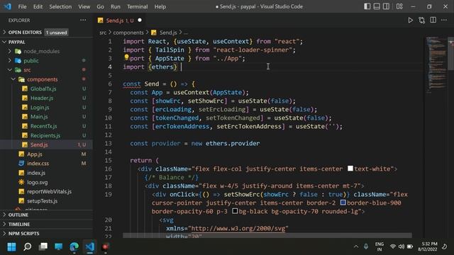
Task: Click the lightbulb quick fix icon
Action: 126,57
